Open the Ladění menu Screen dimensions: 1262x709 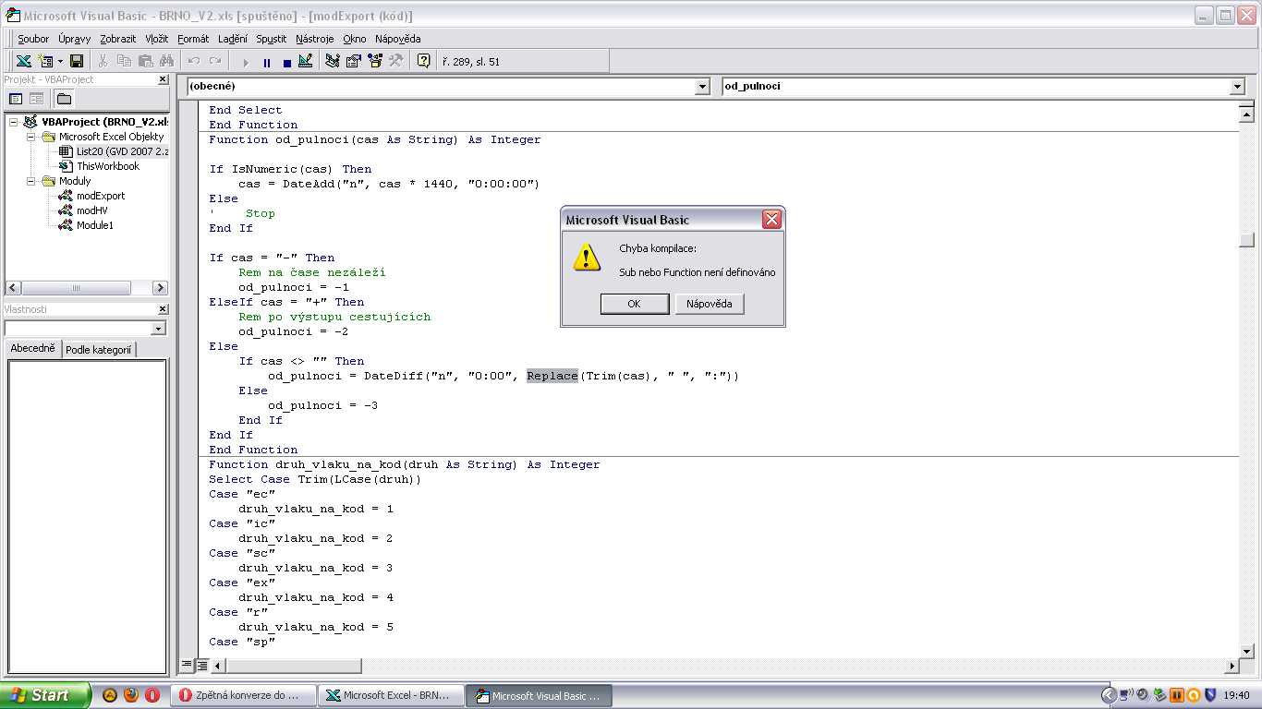(x=232, y=39)
